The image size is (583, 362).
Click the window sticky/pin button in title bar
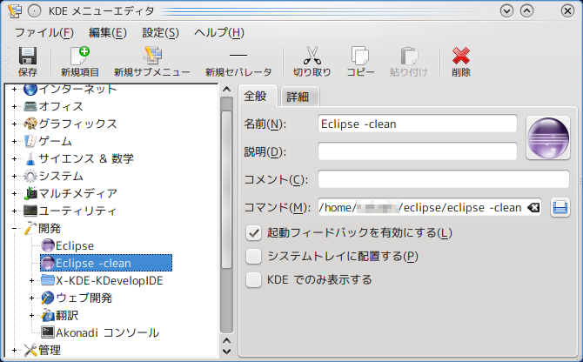pyautogui.click(x=34, y=11)
